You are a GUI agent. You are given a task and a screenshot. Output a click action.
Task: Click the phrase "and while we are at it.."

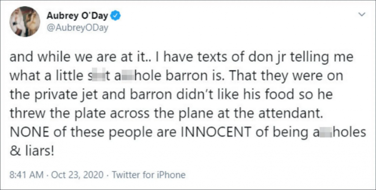point(71,59)
